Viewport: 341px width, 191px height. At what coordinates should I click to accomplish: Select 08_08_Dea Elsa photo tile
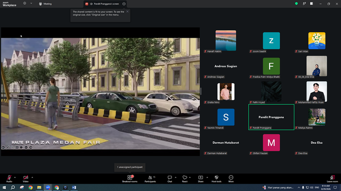click(x=316, y=66)
